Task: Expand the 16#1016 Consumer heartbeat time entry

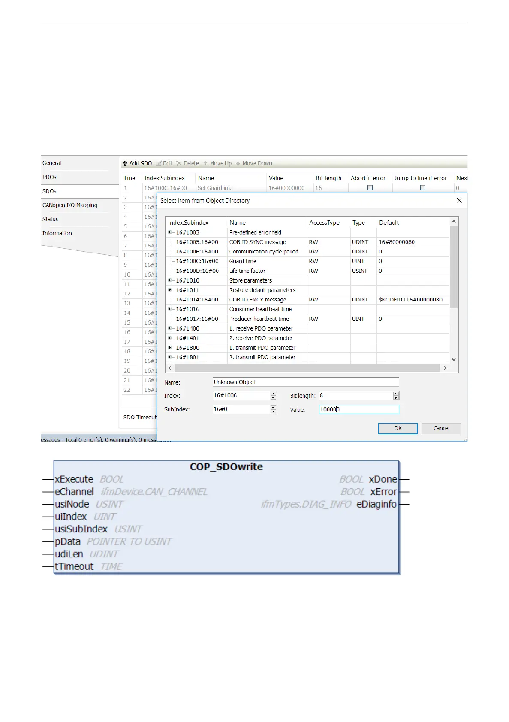Action: (170, 309)
